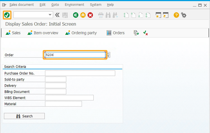The image size is (210, 133).
Task: Click the Find binoculars icon in toolbar
Action: coord(108,15)
